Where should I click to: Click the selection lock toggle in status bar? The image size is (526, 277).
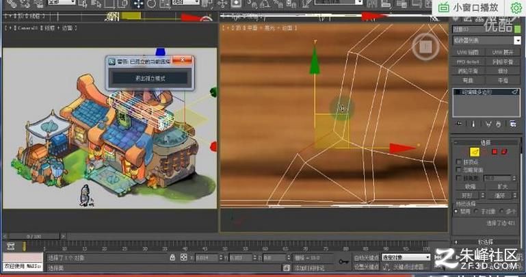click(172, 258)
